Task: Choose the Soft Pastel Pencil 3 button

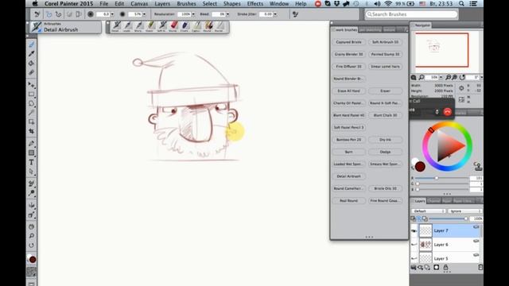Action: pos(349,127)
